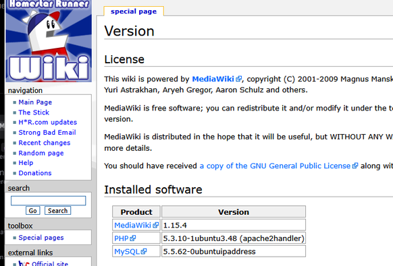Select the Version column header in table

(x=234, y=211)
